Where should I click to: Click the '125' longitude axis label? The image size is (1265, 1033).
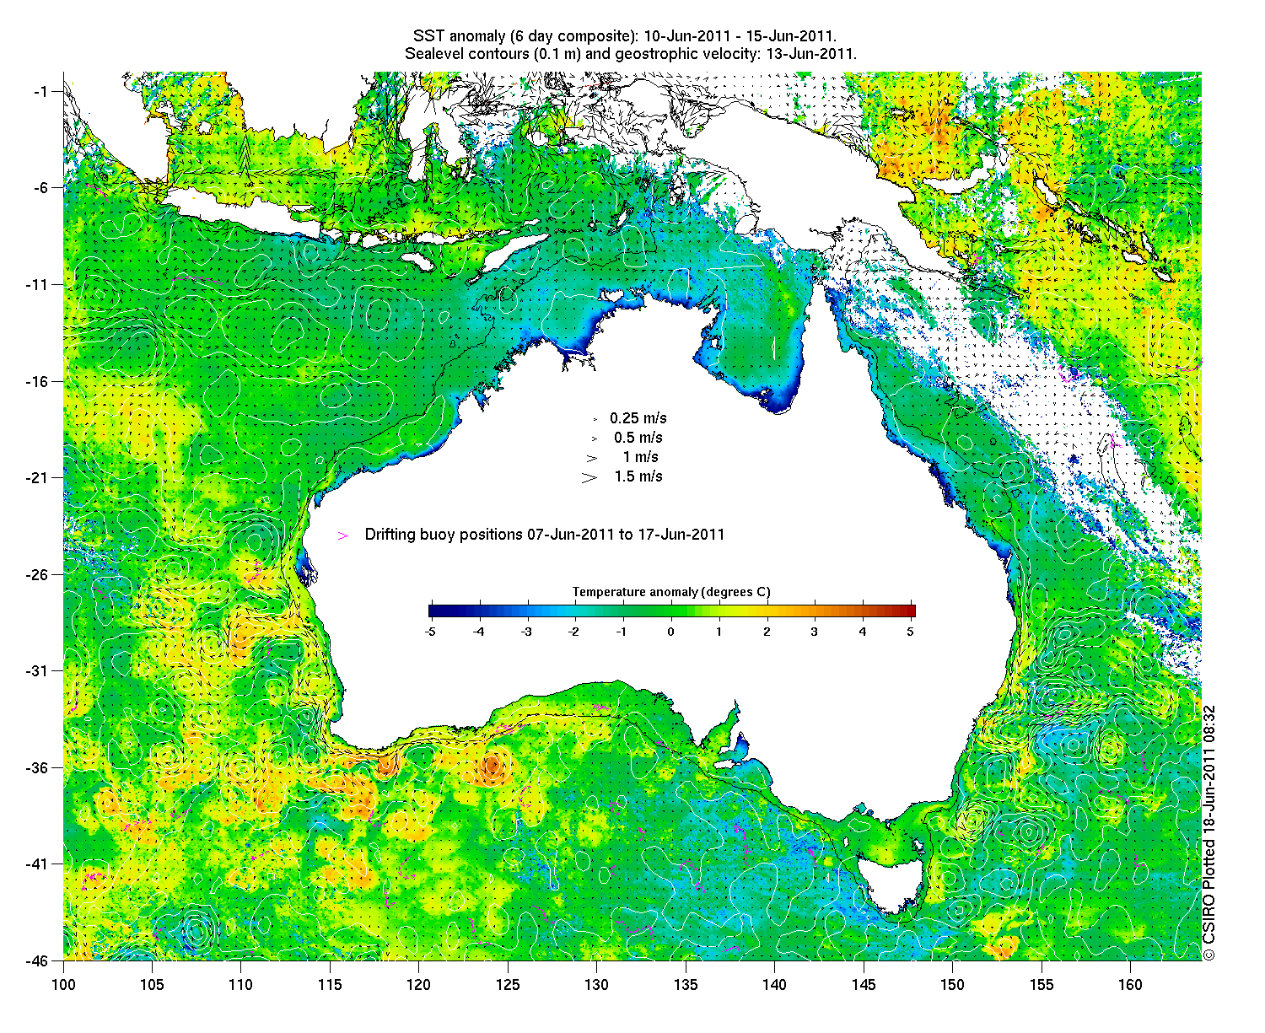point(508,985)
